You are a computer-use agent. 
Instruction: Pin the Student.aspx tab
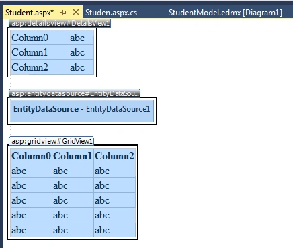[x=63, y=13]
